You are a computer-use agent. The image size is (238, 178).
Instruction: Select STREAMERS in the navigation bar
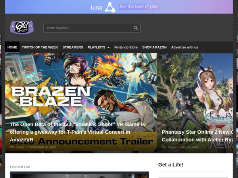(73, 47)
